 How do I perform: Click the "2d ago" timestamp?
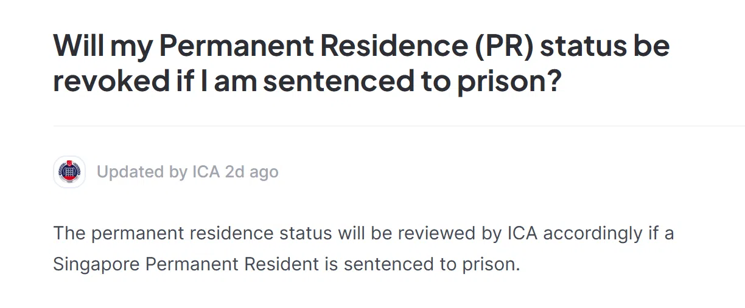251,172
